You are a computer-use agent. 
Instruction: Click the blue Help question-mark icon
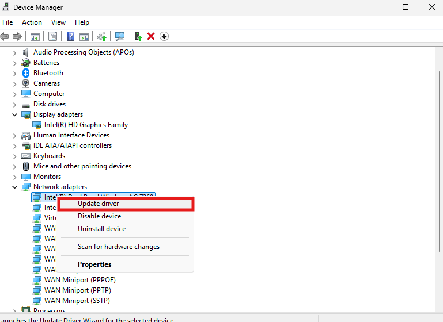70,36
